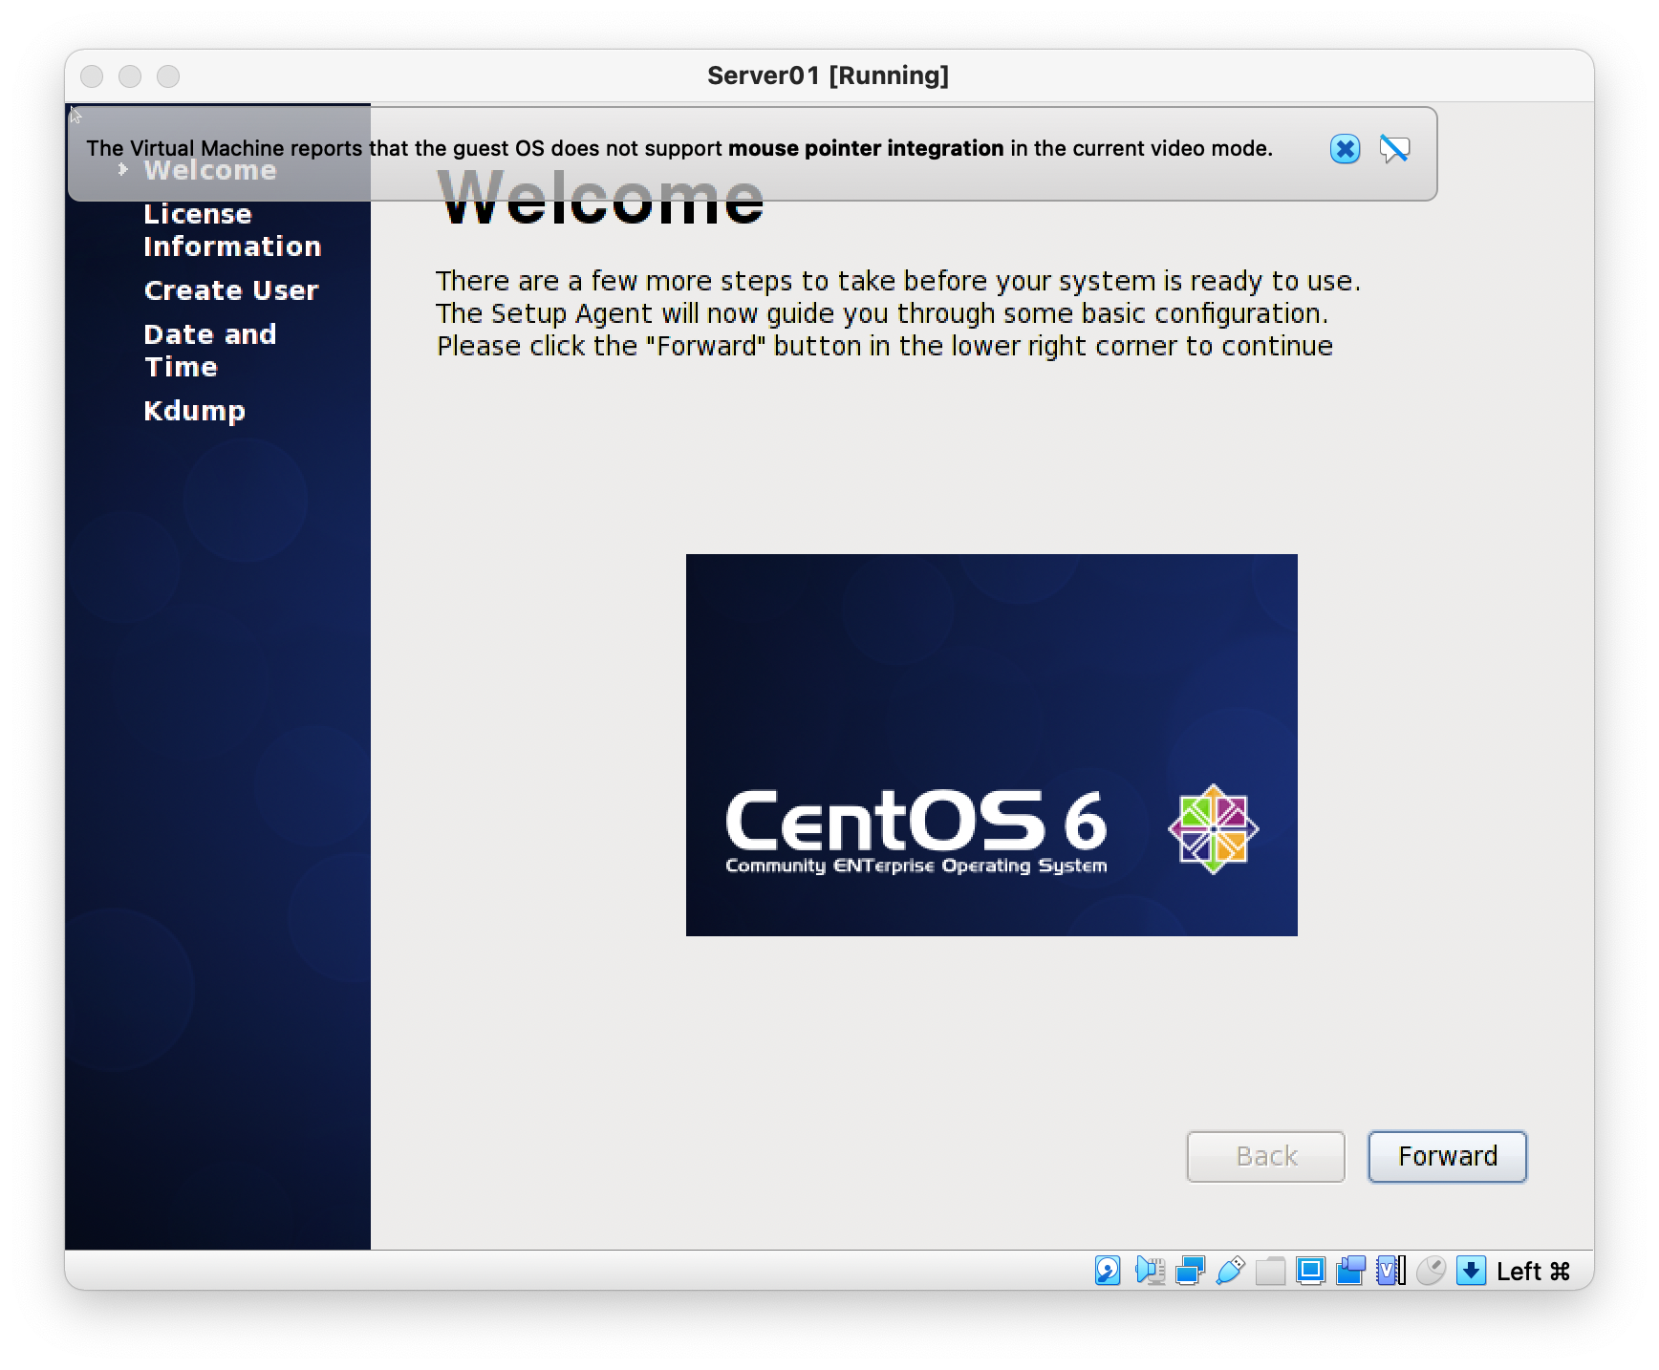
Task: Select Date and Time step in sidebar
Action: [210, 351]
